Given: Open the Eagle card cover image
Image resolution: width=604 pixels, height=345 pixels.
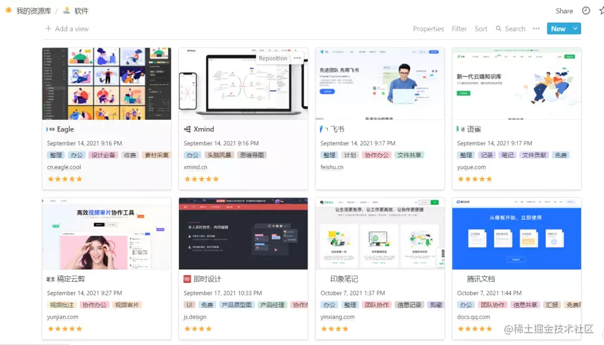Looking at the screenshot, I should click(107, 83).
